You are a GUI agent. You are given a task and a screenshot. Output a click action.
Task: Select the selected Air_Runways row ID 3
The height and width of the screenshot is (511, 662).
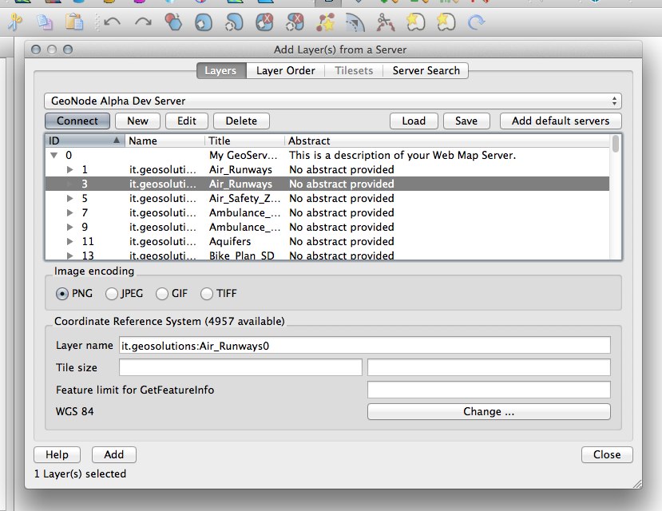point(327,184)
